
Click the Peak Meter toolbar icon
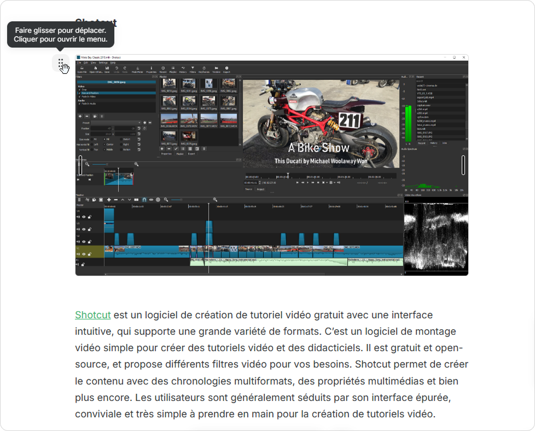[137, 69]
